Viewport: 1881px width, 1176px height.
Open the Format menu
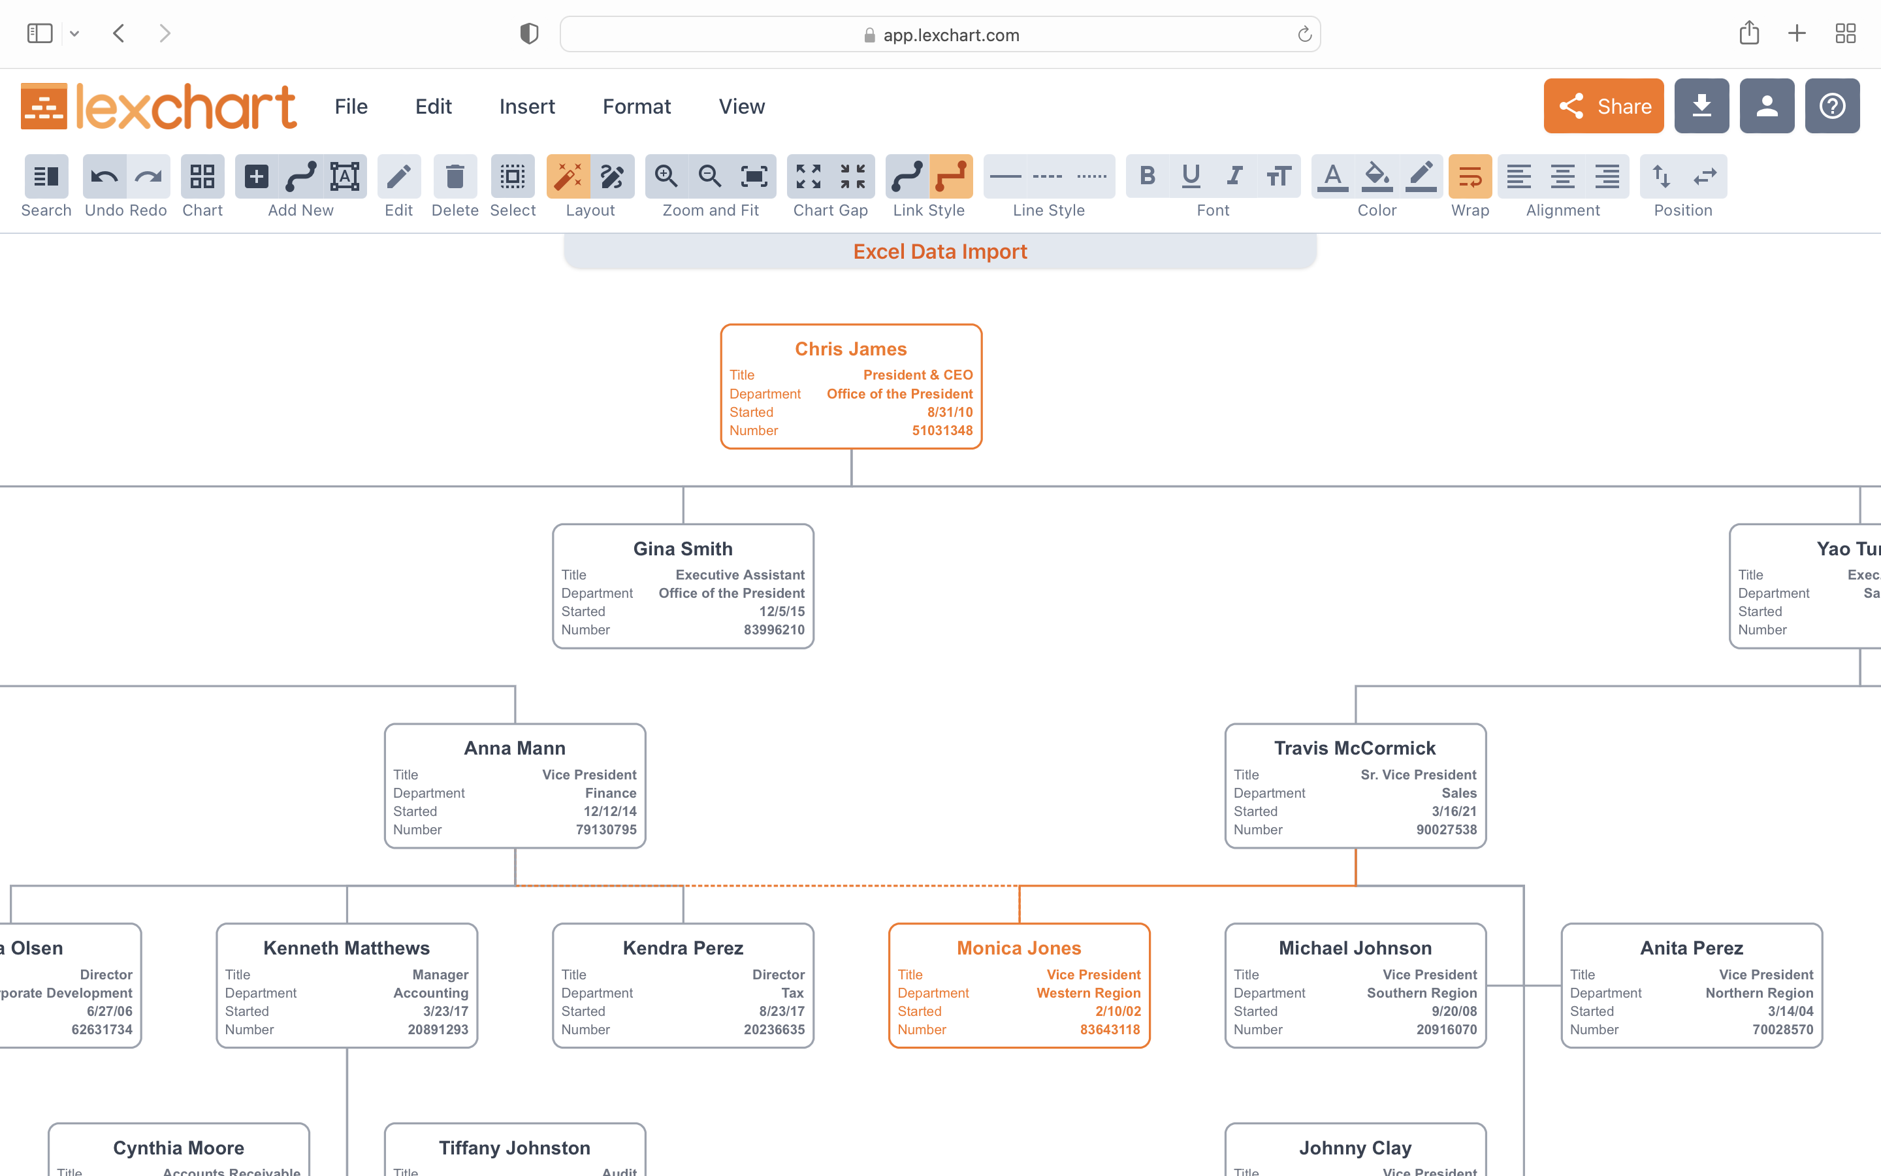coord(637,106)
